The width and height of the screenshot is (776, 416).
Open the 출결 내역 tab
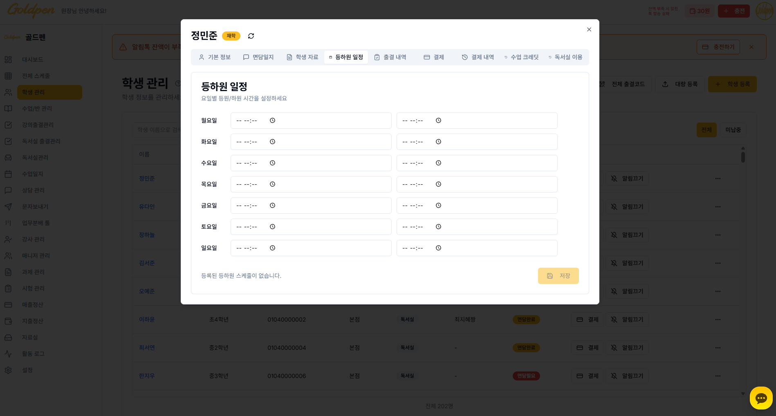pyautogui.click(x=390, y=57)
